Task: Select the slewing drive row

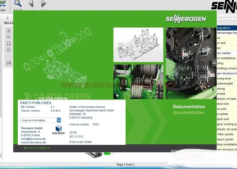Action: (227, 78)
